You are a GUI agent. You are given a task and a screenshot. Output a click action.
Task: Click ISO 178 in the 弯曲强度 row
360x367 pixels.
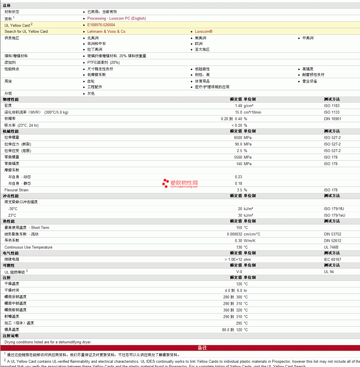click(331, 164)
